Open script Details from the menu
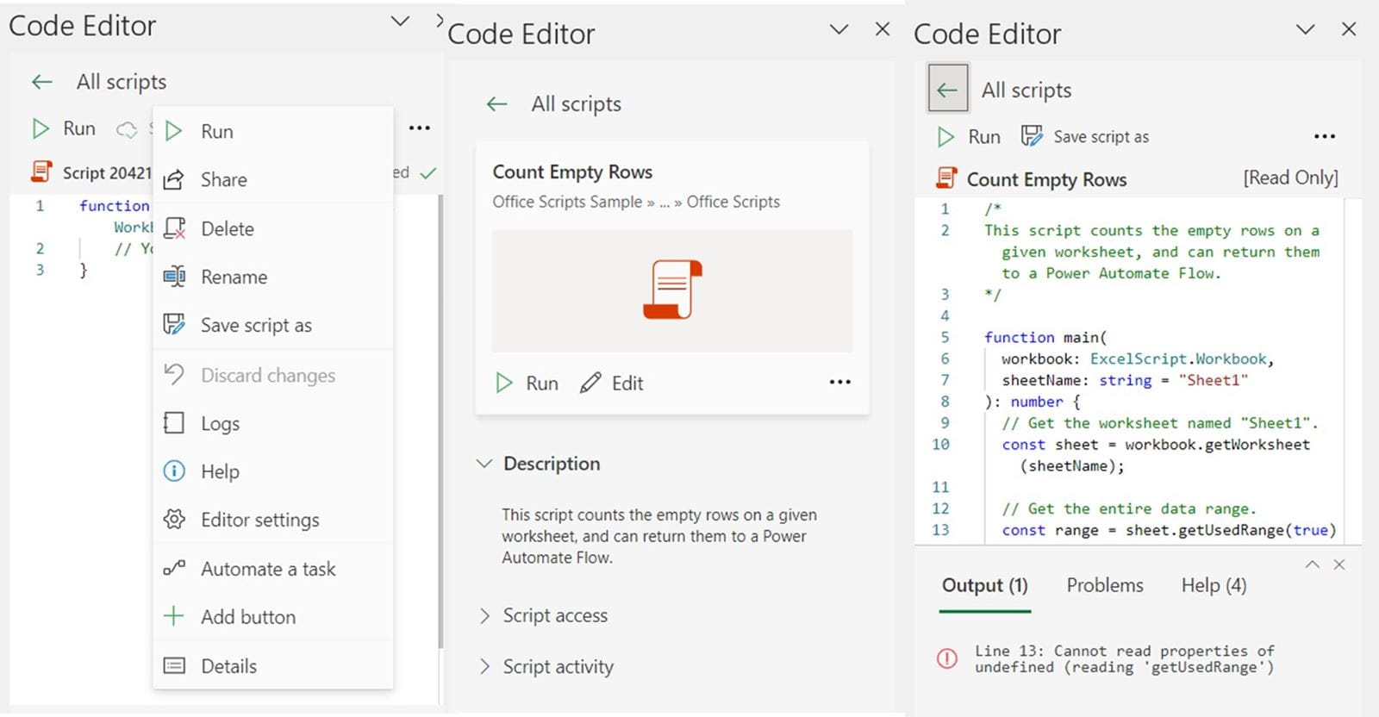 (228, 666)
